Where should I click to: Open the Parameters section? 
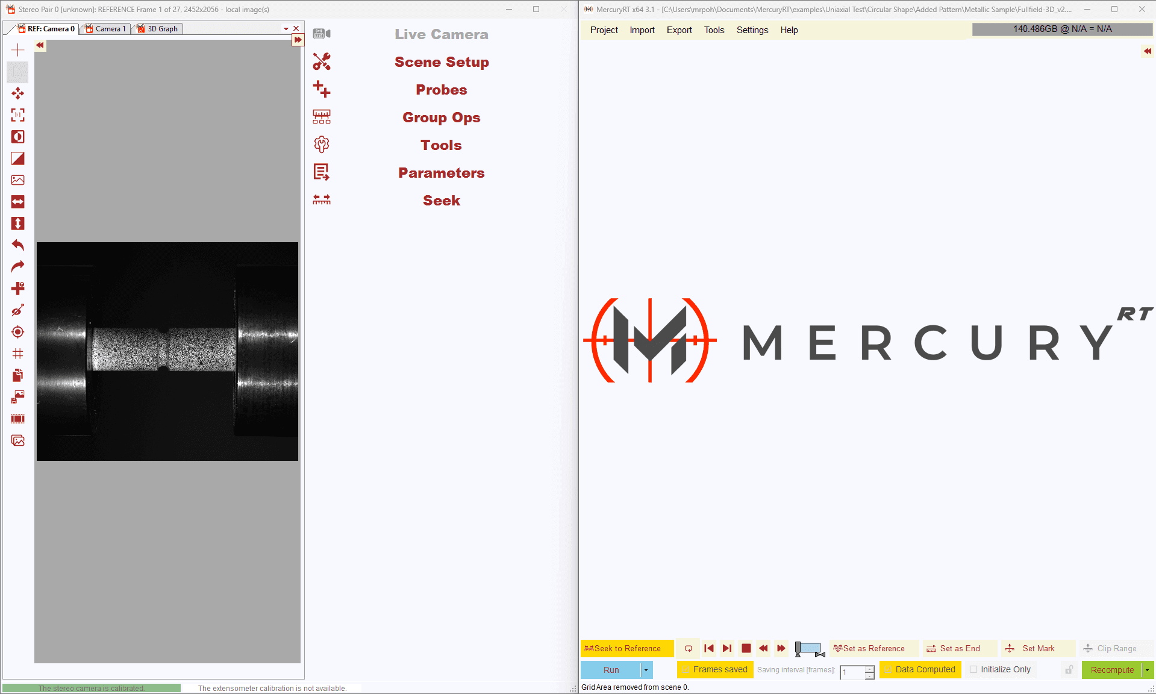point(442,173)
